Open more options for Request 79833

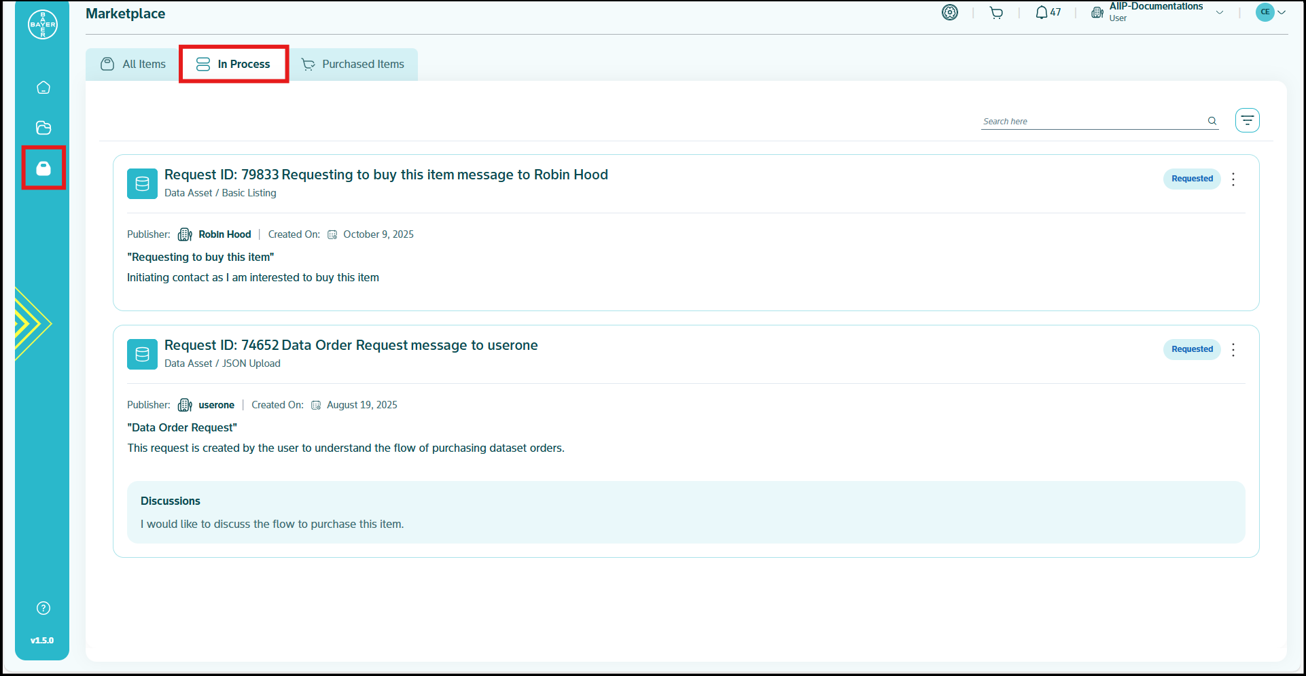point(1233,179)
